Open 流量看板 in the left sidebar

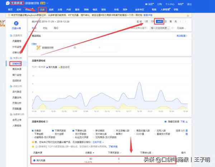point(17,41)
